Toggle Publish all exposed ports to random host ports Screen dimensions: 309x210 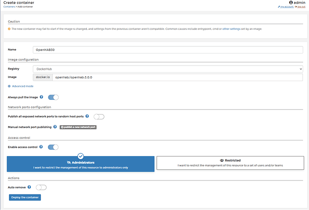[99, 116]
